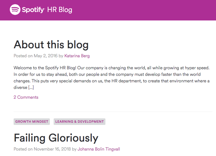Click the round Spotify logo icon
The width and height of the screenshot is (216, 156).
click(15, 10)
